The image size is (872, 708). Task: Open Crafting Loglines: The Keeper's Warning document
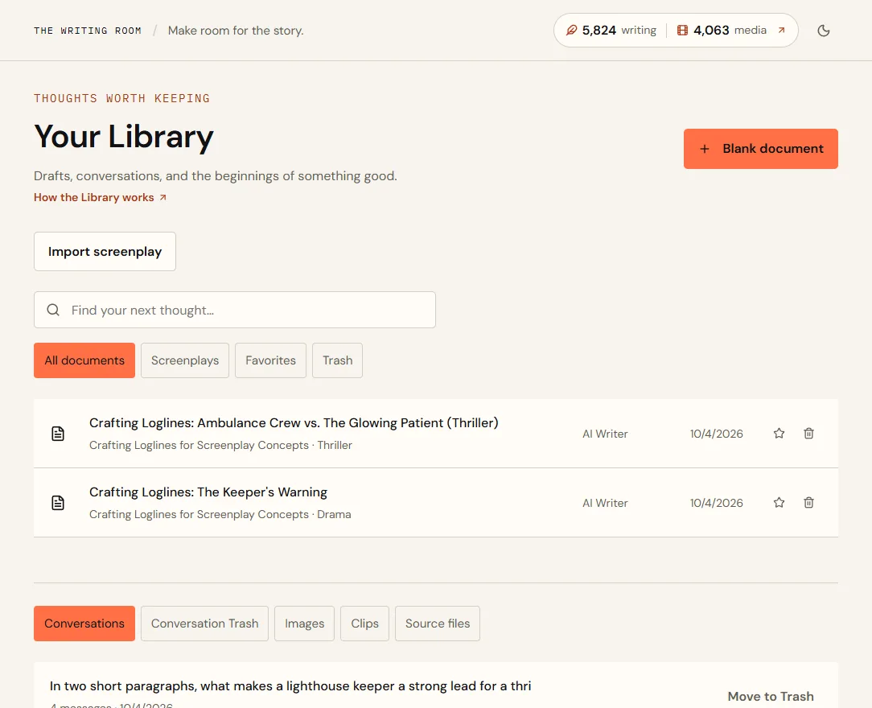tap(208, 492)
